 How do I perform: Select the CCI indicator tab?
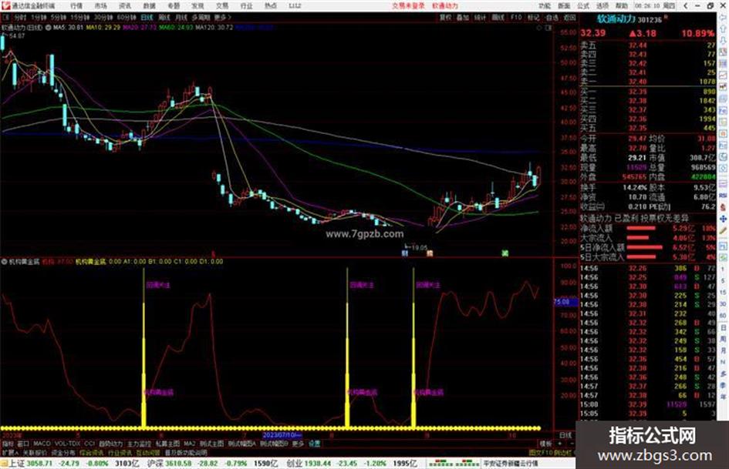tap(89, 444)
